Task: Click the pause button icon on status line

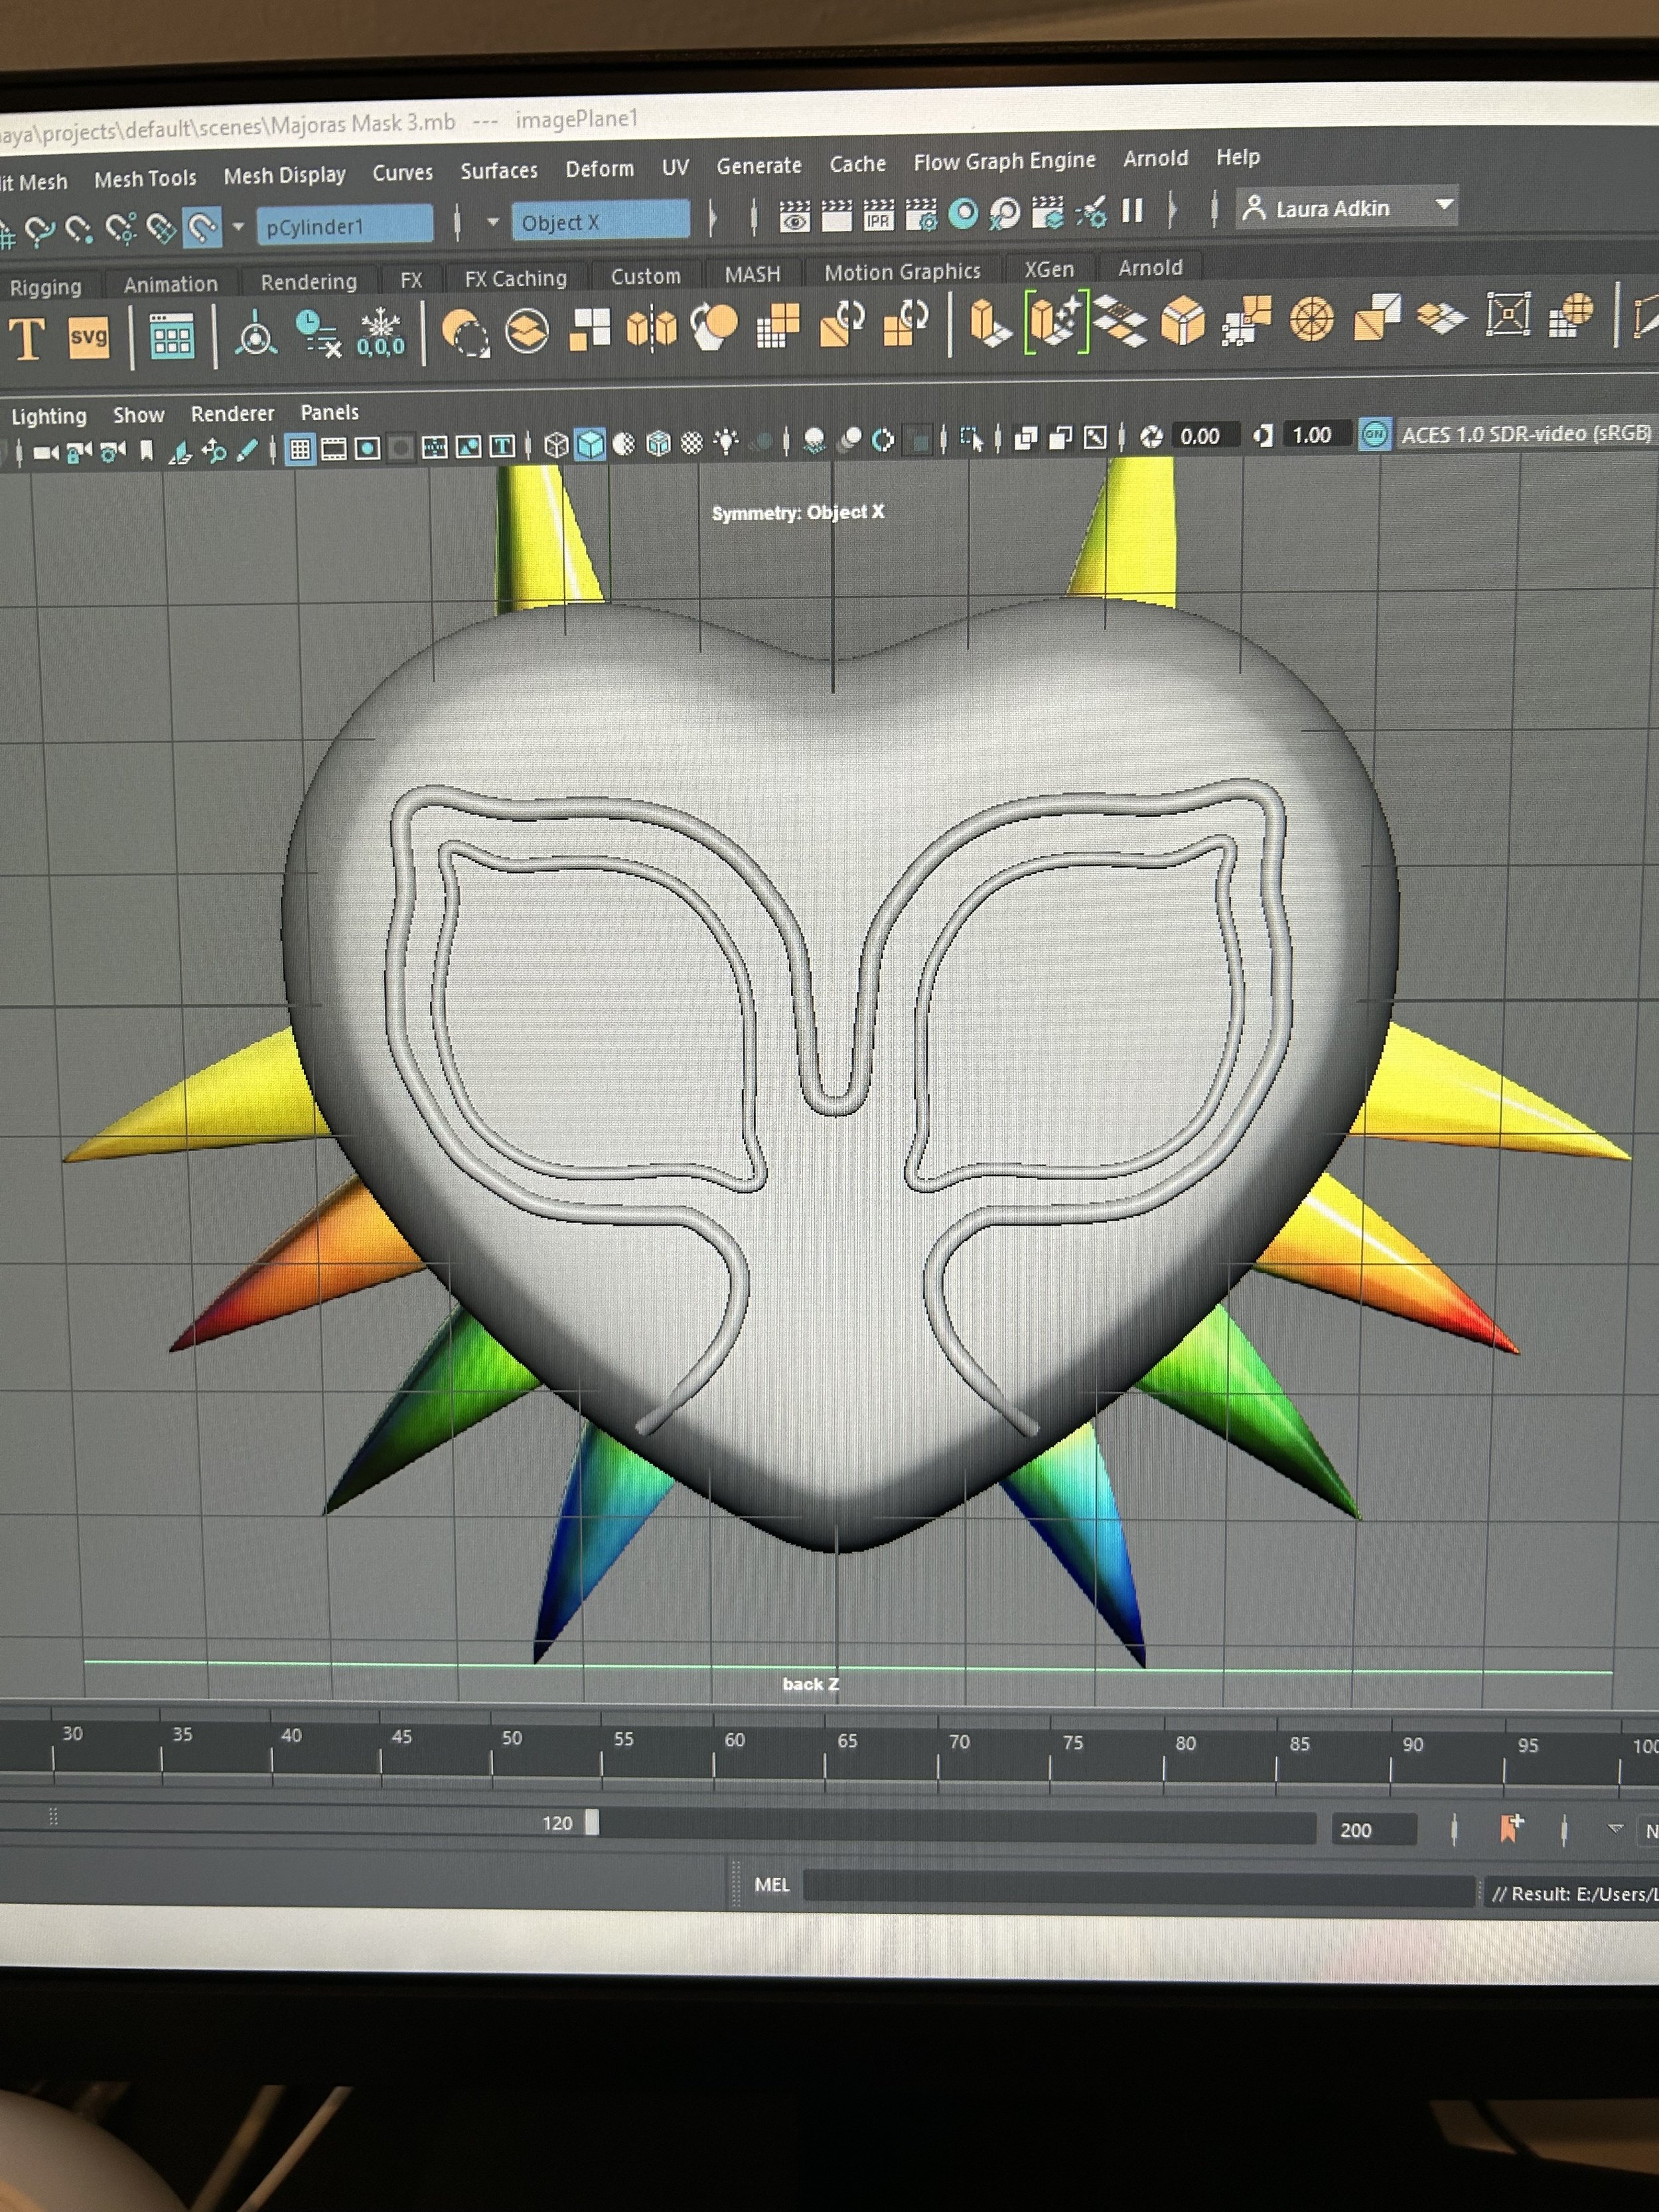Action: tap(1132, 210)
